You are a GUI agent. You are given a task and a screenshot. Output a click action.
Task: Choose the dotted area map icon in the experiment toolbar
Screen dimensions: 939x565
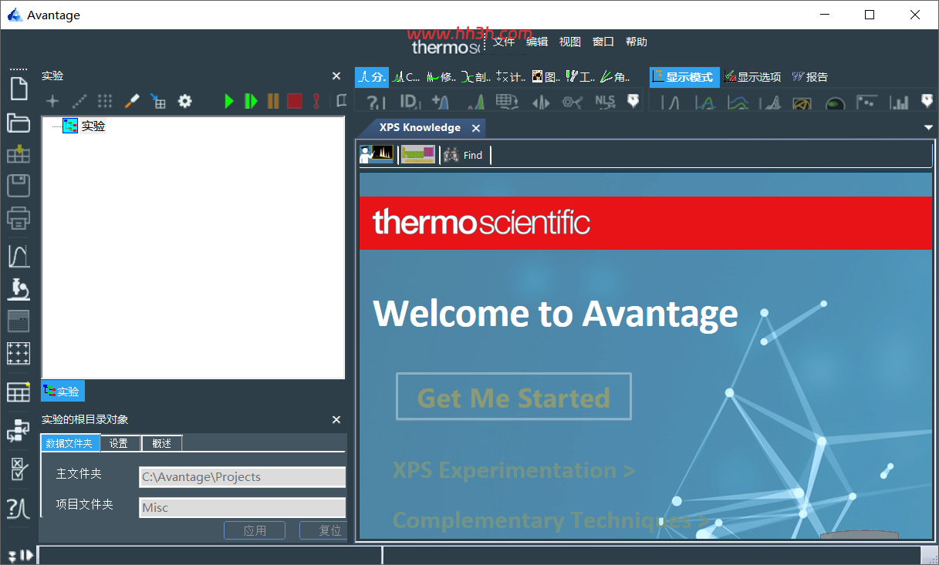(x=105, y=101)
